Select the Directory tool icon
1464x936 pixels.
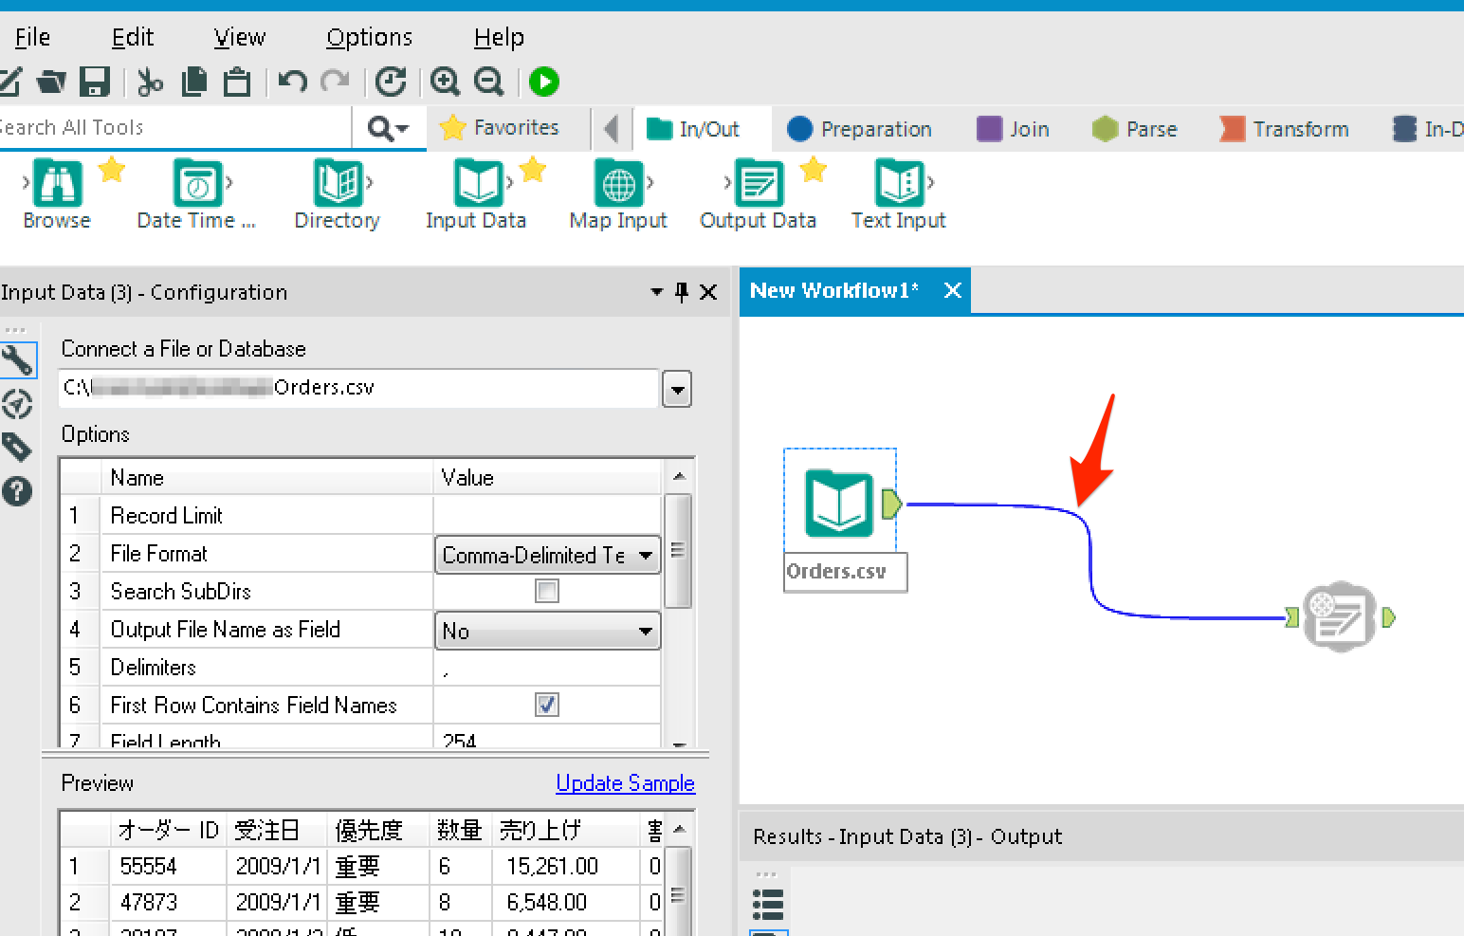point(338,184)
